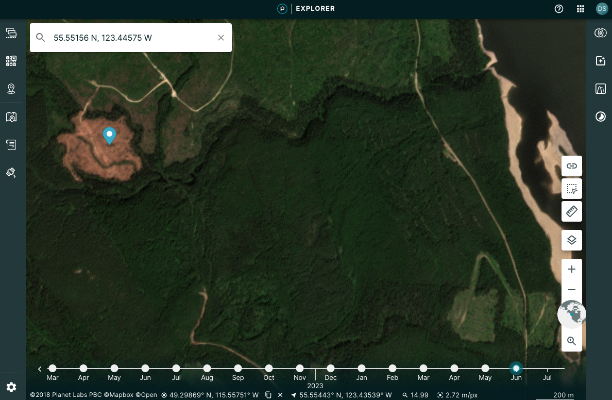Click the crosshair icon before 49.29869° N
The width and height of the screenshot is (612, 400).
point(164,395)
